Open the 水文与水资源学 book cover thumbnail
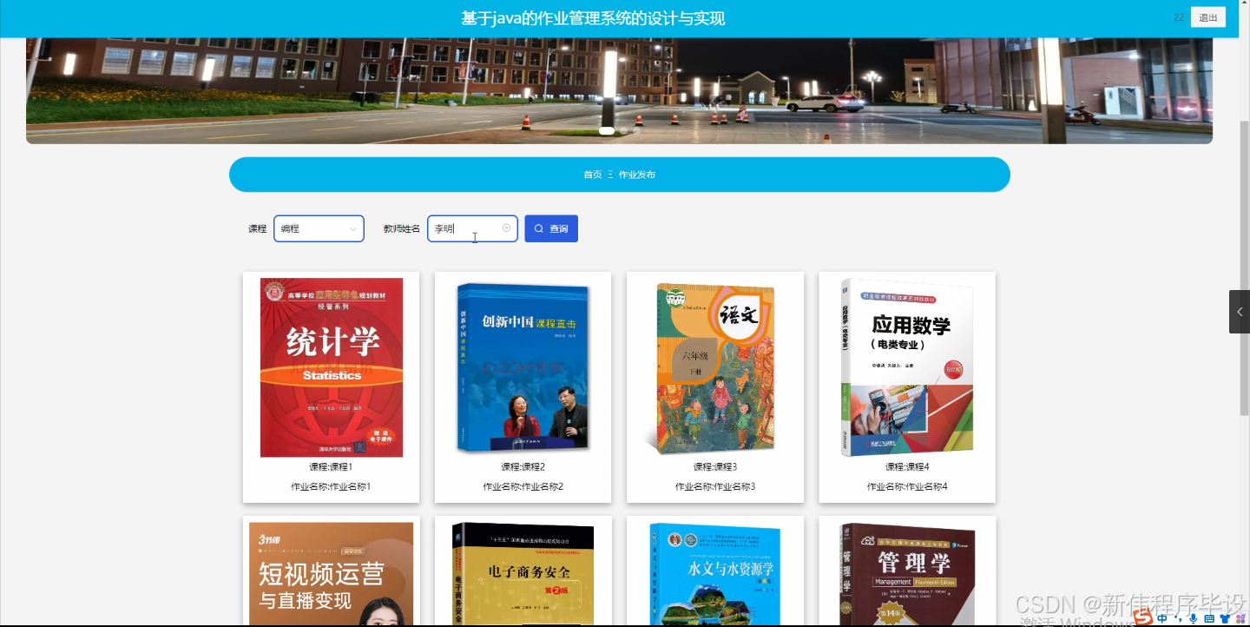 tap(715, 574)
